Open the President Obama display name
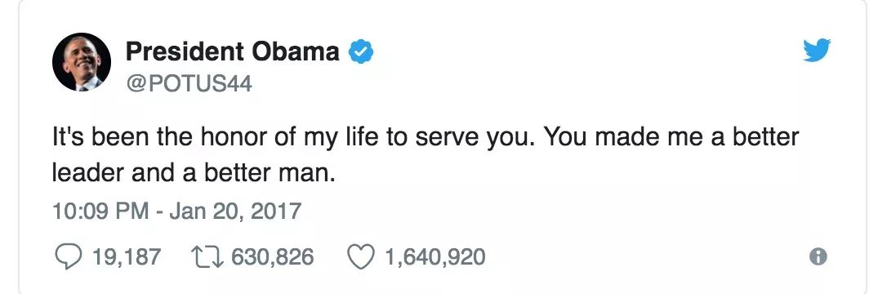The width and height of the screenshot is (869, 294). point(232,51)
